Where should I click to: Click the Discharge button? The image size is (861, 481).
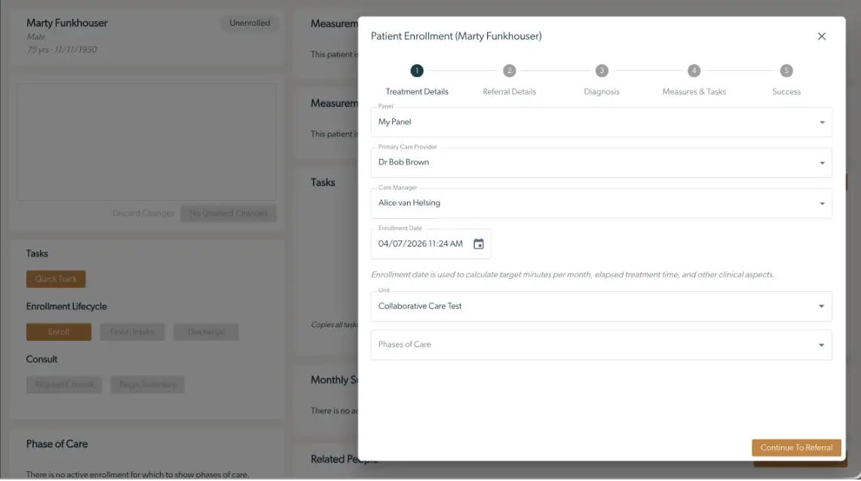click(206, 332)
